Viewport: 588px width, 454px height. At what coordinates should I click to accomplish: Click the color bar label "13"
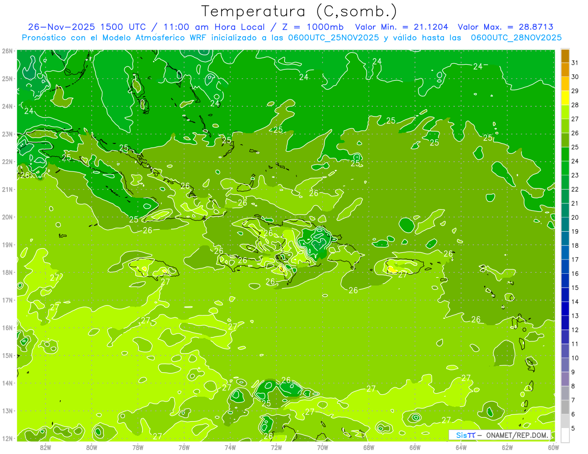click(x=575, y=316)
